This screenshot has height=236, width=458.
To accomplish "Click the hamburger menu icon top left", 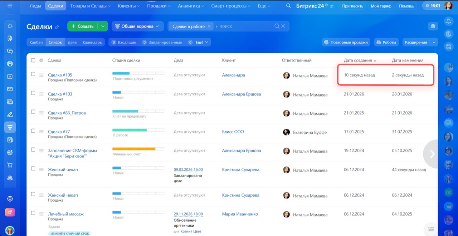I will coord(10,6).
